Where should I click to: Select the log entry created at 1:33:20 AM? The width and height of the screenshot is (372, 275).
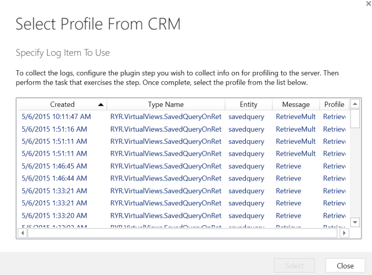tap(54, 215)
